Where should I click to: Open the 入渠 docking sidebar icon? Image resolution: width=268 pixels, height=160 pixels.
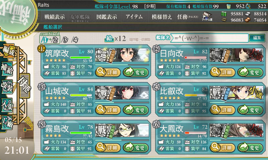pos(7,105)
